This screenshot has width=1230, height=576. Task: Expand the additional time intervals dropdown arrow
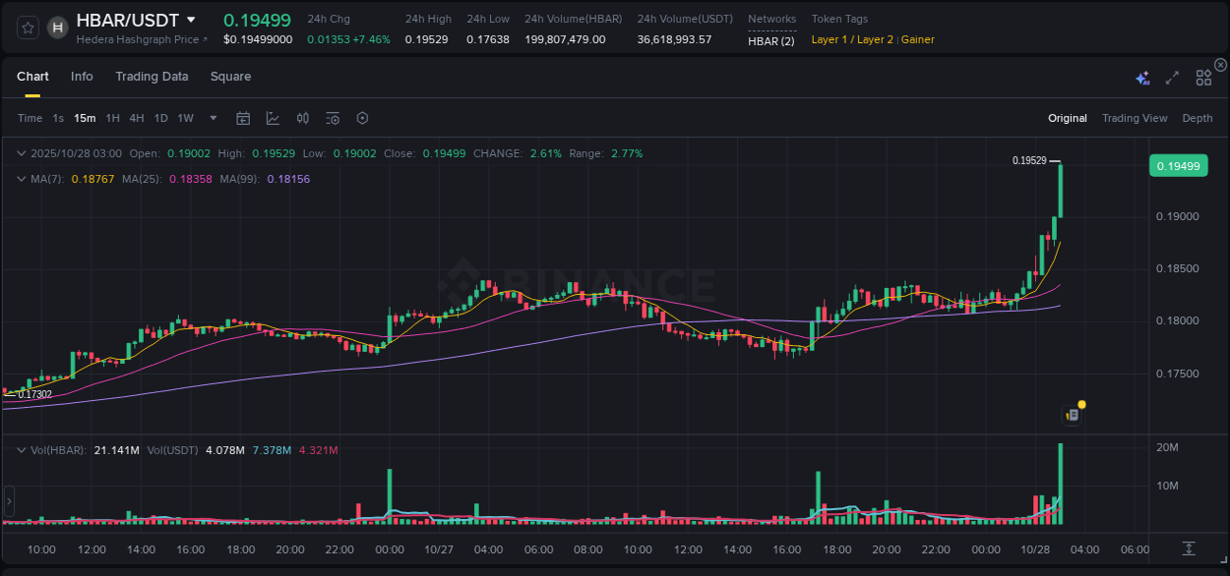(x=213, y=118)
